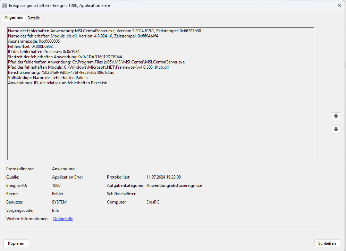Click the Ebene value Fehler
Image resolution: width=346 pixels, height=251 pixels.
(58, 194)
